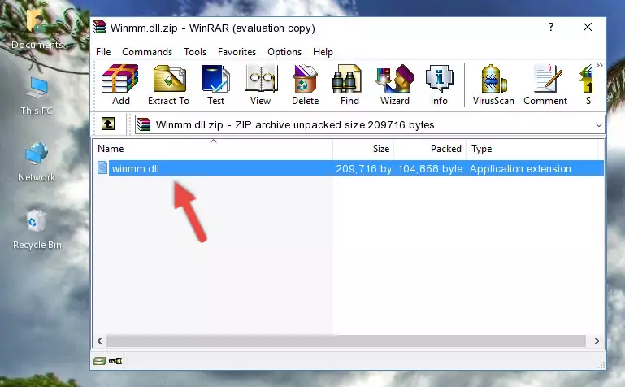This screenshot has height=387, width=625.
Task: Click the horizontal scrollbar right arrow
Action: 597,341
